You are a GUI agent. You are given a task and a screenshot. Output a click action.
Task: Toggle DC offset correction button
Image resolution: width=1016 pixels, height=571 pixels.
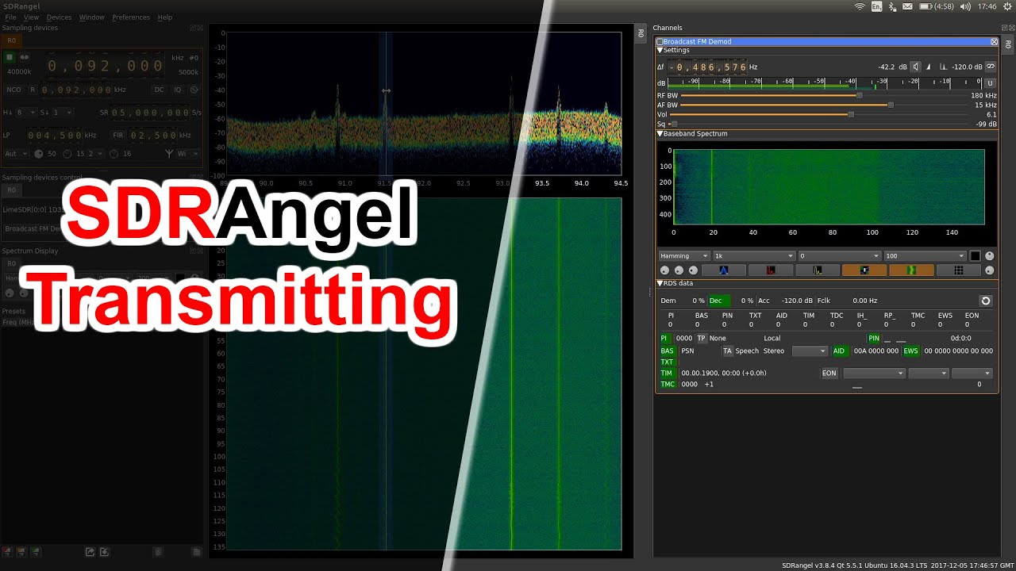(159, 90)
